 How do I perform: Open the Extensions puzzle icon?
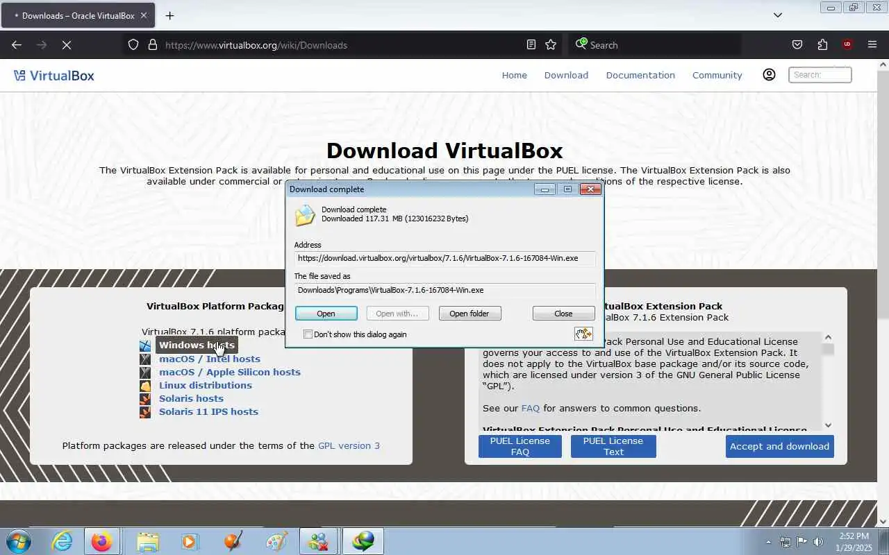822,45
